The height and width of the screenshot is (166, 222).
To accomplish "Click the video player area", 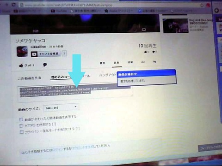I will (85, 24).
